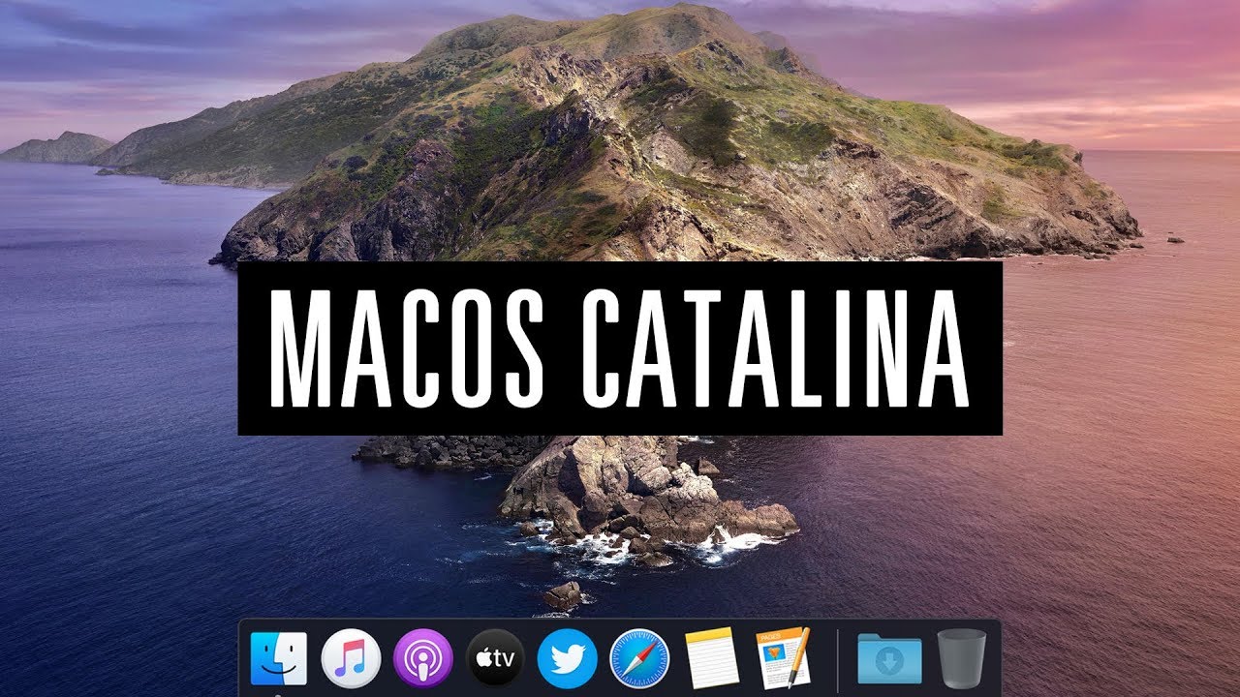Open the Trash in dock
Viewport: 1240px width, 697px height.
coord(962,658)
